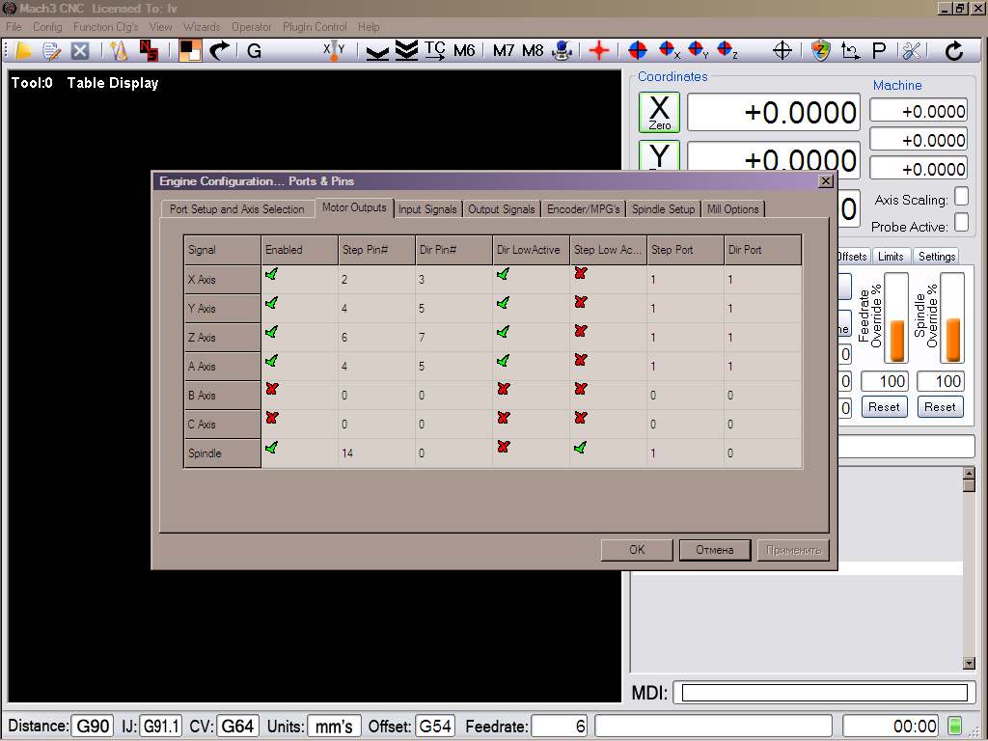This screenshot has width=988, height=741.
Task: Click the M8 coolant icon
Action: [533, 50]
